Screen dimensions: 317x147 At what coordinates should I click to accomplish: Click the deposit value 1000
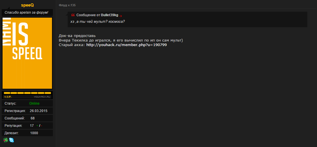click(x=34, y=133)
